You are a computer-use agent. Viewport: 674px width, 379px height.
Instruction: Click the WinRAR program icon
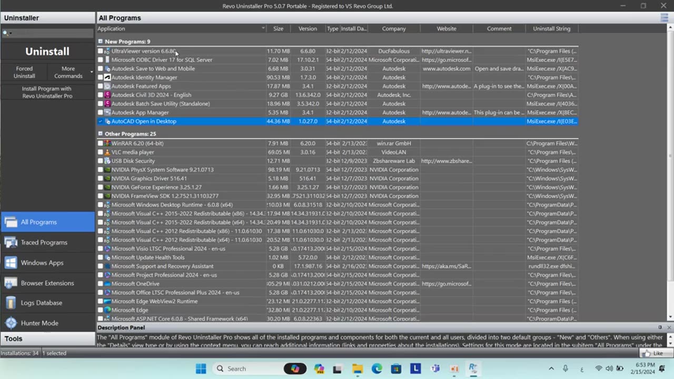[x=107, y=143]
